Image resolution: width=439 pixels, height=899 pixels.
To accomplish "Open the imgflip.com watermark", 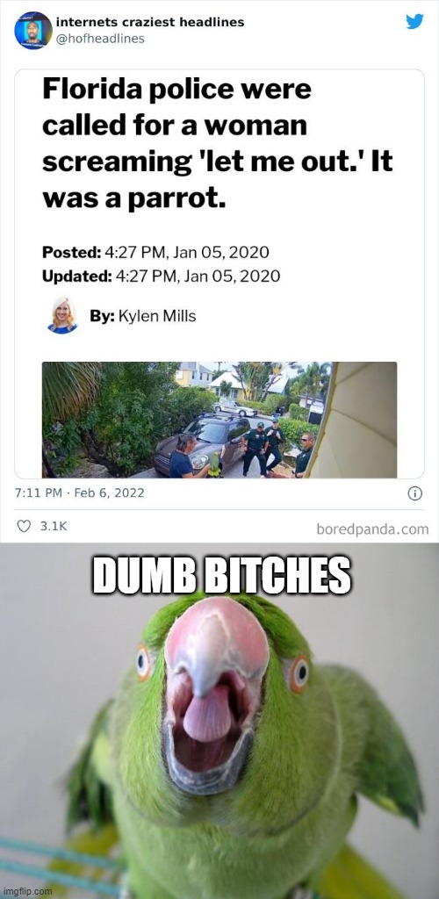I will tap(26, 892).
